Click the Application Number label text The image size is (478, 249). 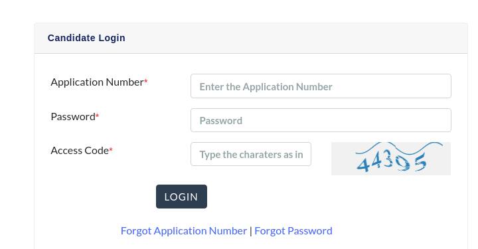[x=97, y=82]
